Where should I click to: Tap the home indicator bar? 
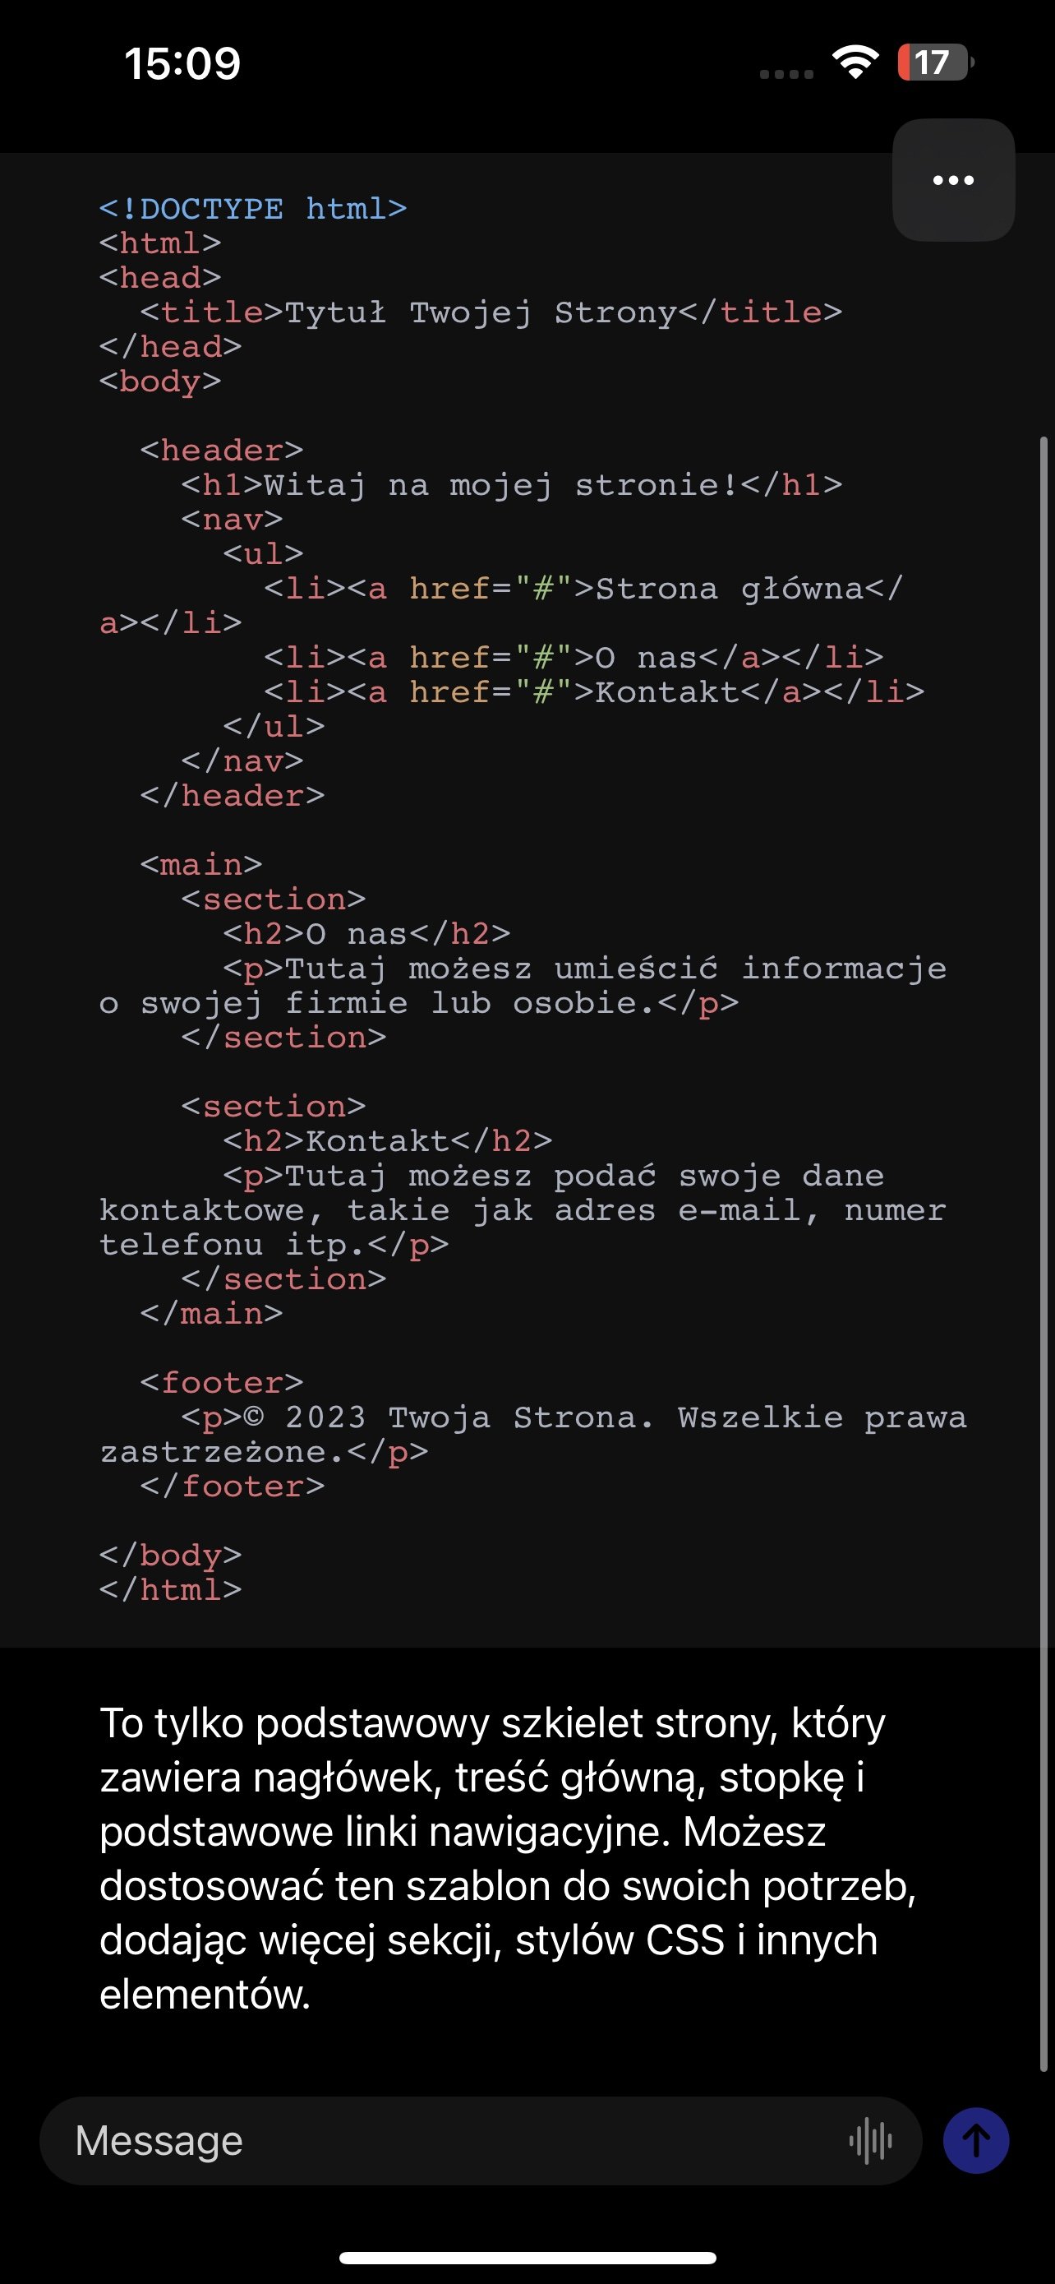(x=527, y=2258)
